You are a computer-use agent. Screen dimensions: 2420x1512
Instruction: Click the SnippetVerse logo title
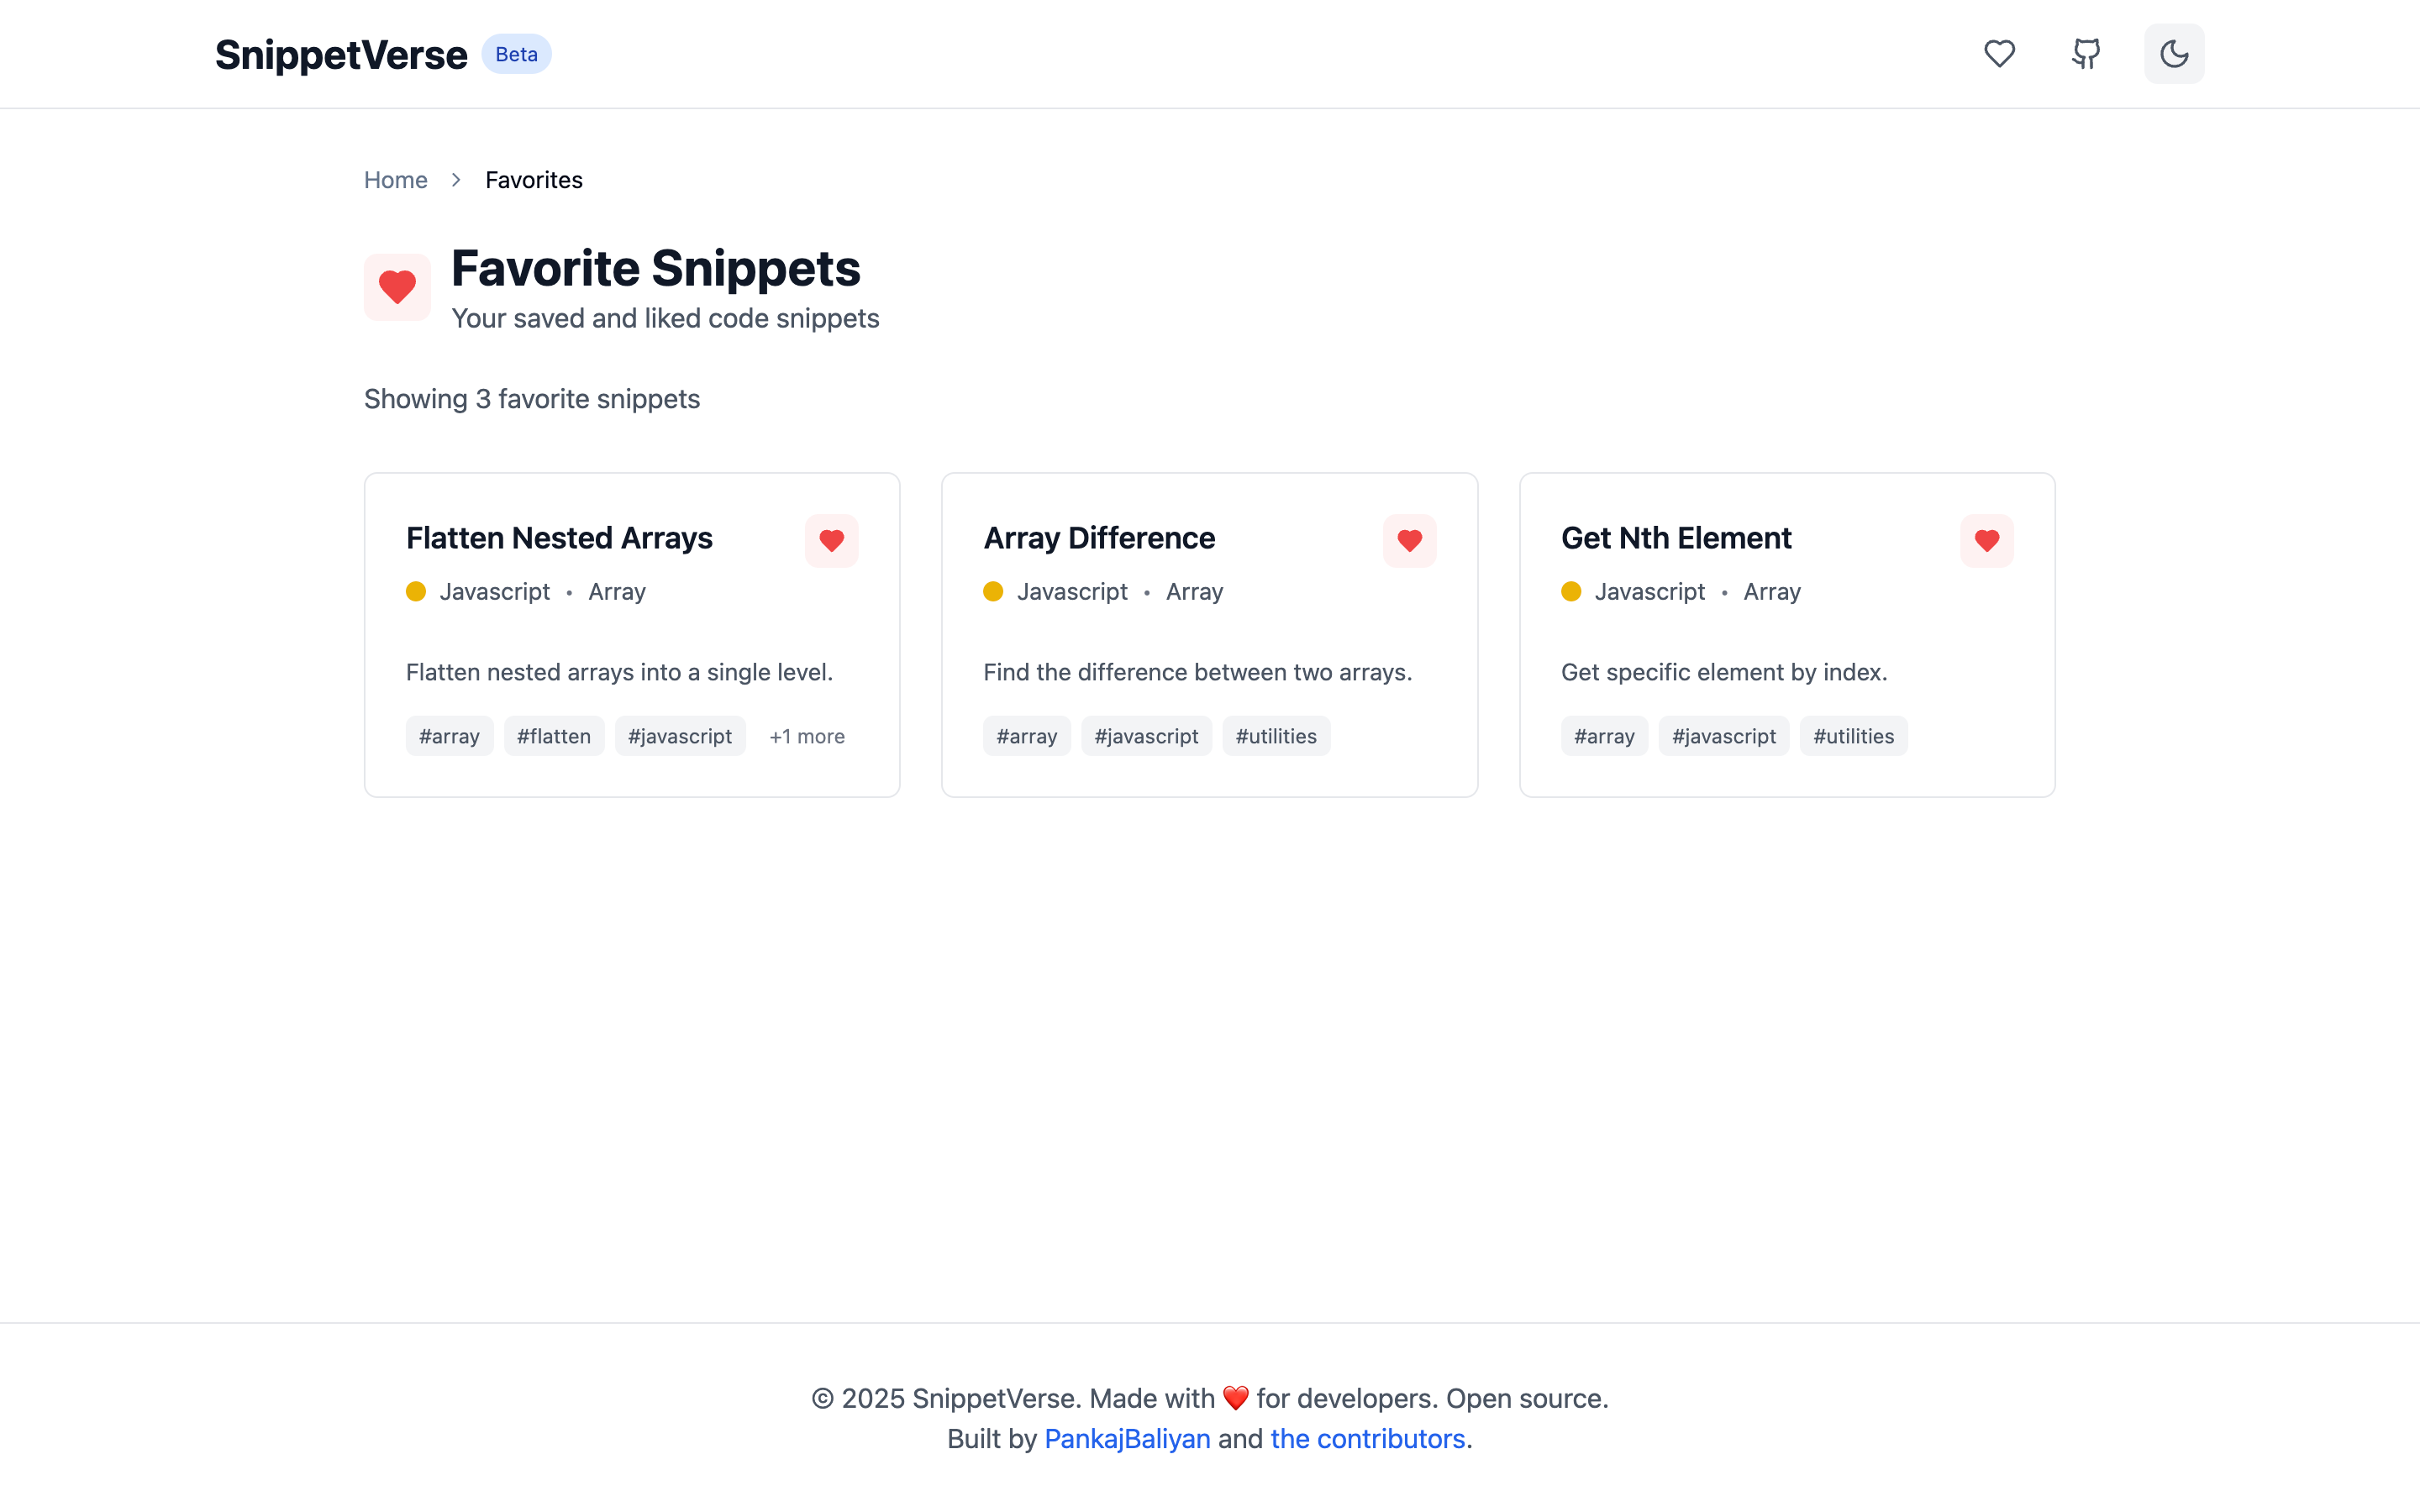(x=341, y=54)
